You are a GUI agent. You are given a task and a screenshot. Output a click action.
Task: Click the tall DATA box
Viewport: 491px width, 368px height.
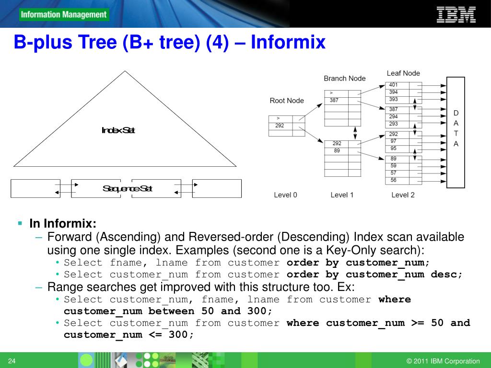(456, 132)
